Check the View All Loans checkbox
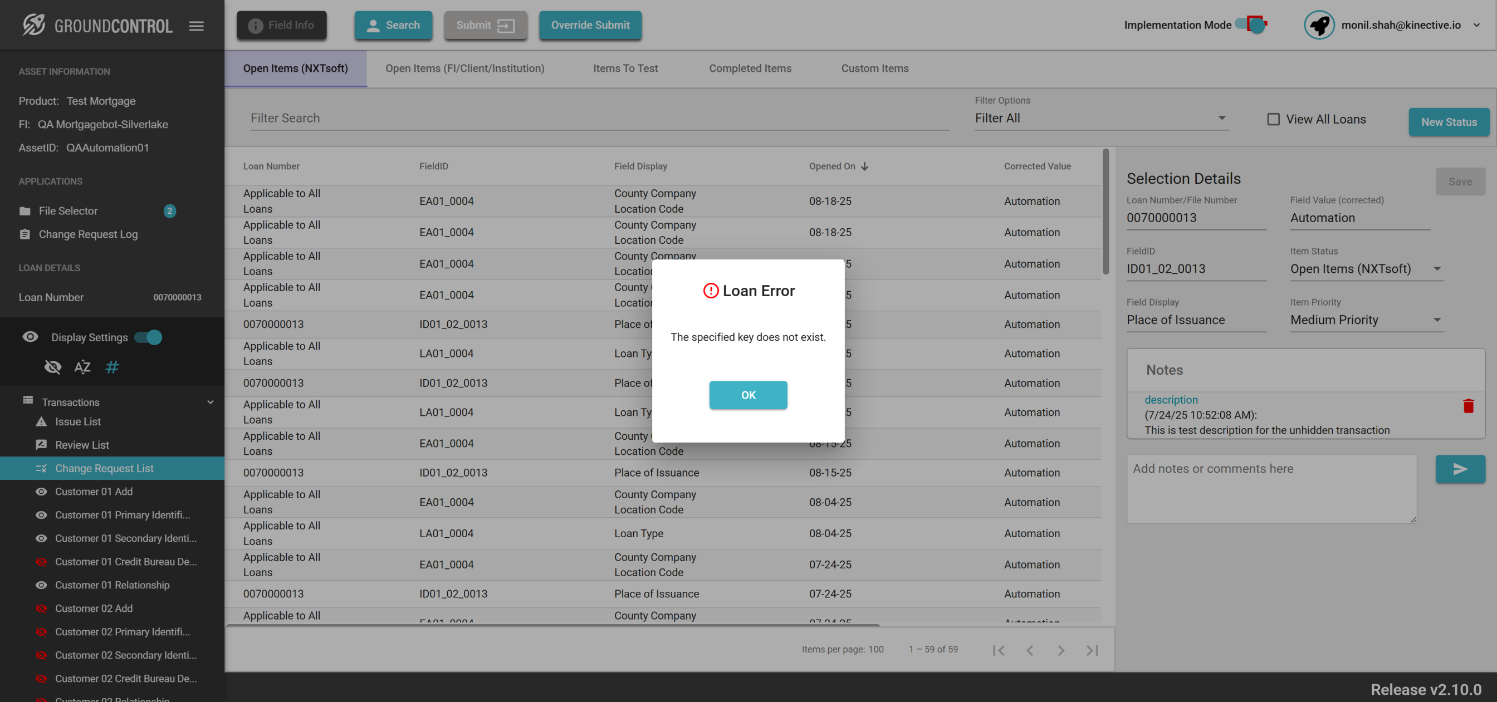 pyautogui.click(x=1273, y=119)
